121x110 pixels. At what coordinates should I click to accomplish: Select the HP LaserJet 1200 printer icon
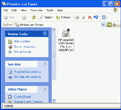coord(66,33)
